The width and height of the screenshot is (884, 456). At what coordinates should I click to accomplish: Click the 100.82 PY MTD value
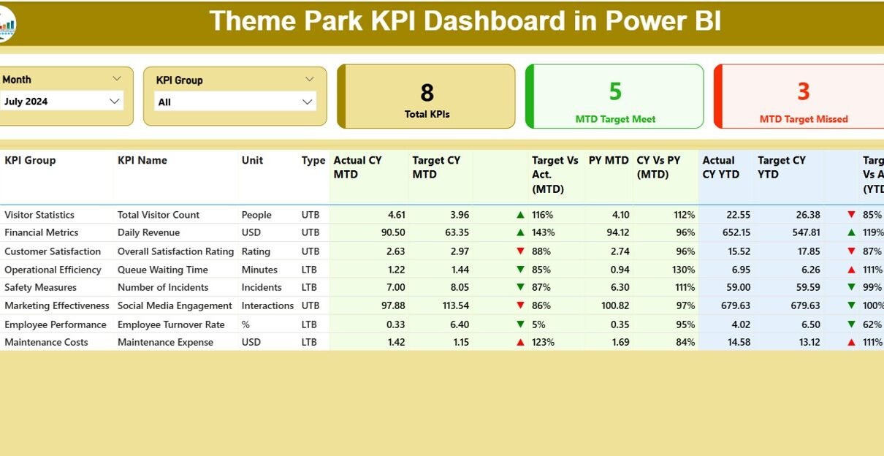click(x=614, y=305)
